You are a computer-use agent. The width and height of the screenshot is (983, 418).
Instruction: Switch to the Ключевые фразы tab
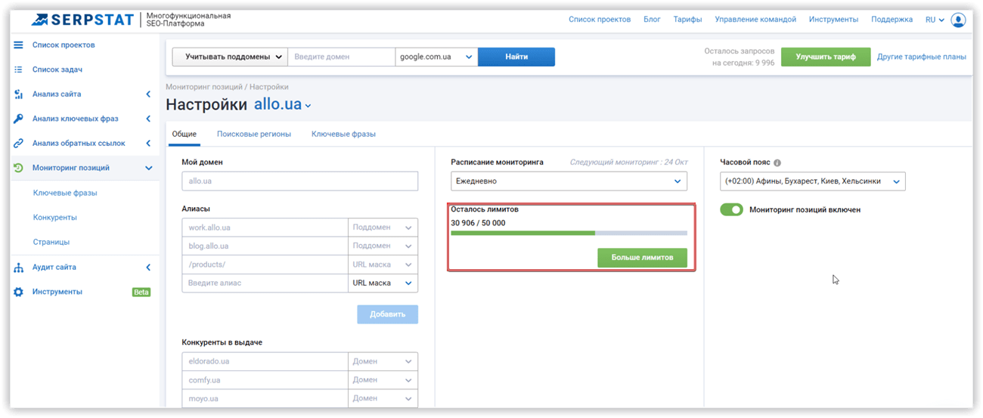343,134
